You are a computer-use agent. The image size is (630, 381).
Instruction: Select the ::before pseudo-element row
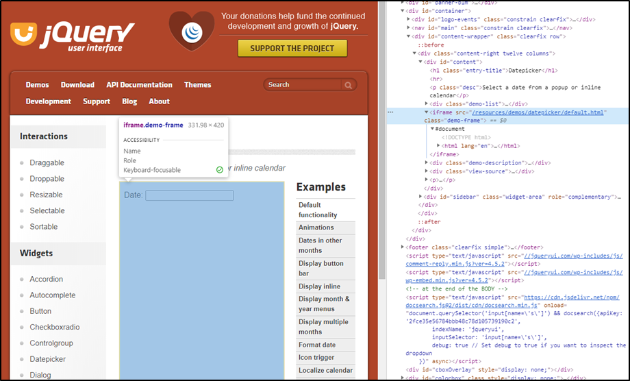tap(431, 45)
